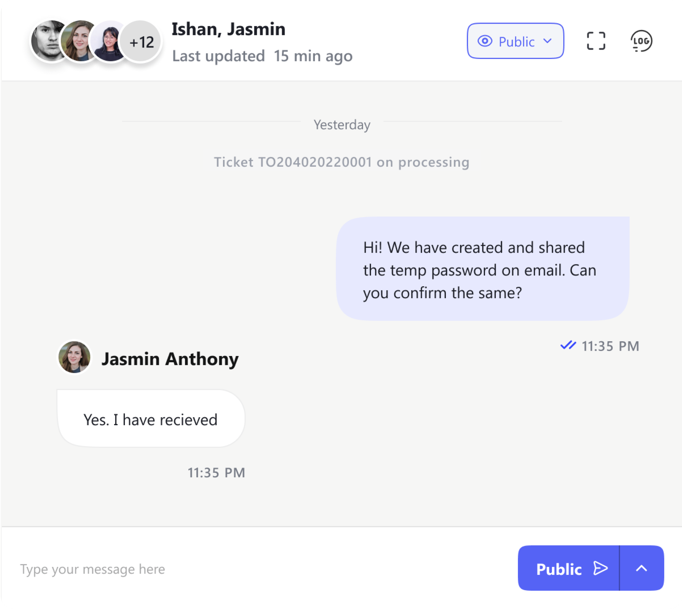The image size is (682, 609).
Task: Click the Ticket TO204020220001 status notice
Action: pos(342,162)
